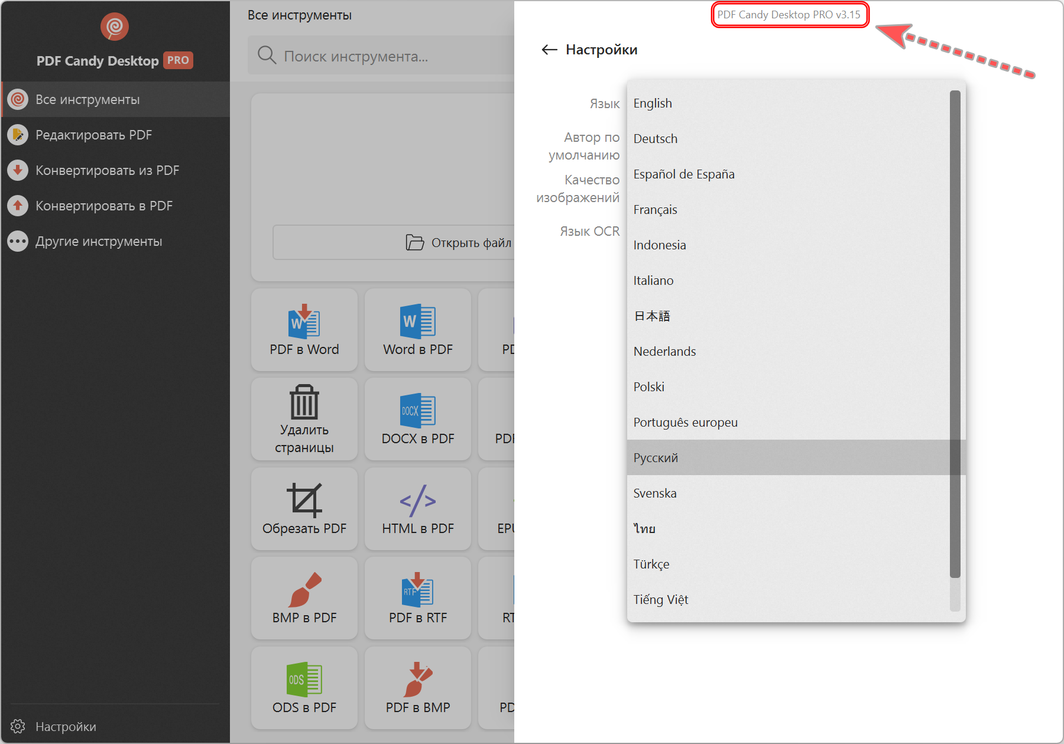Click the Настройки panel heading

pos(601,50)
